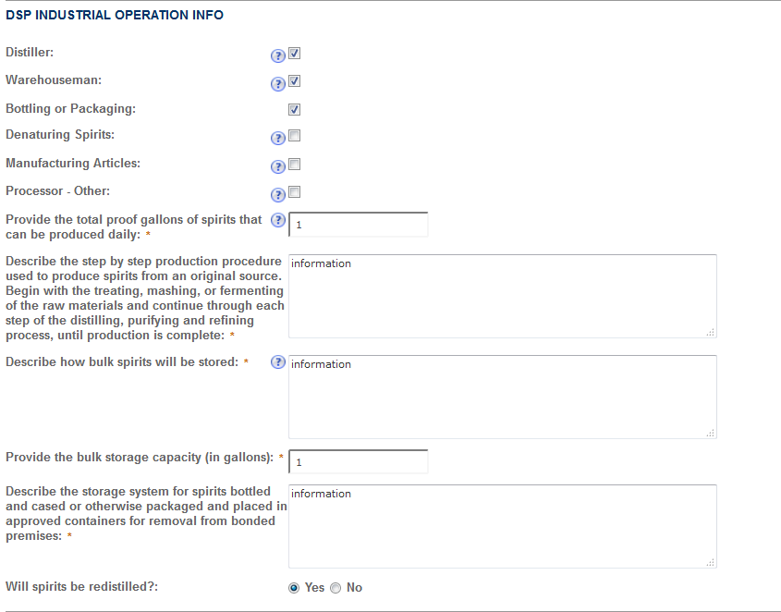Viewport: 781px width, 612px height.
Task: Toggle the Bottling or Packaging checkbox
Action: (x=295, y=109)
